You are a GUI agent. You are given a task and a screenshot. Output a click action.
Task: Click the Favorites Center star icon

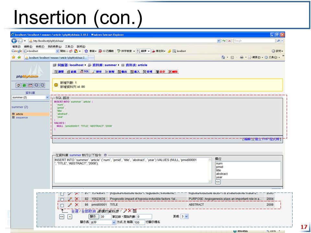pos(14,57)
